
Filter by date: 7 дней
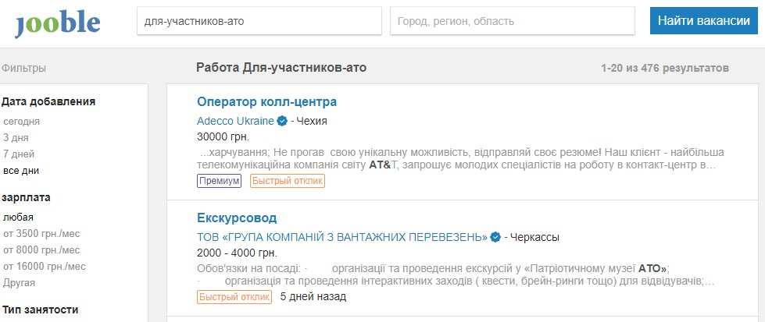point(19,154)
